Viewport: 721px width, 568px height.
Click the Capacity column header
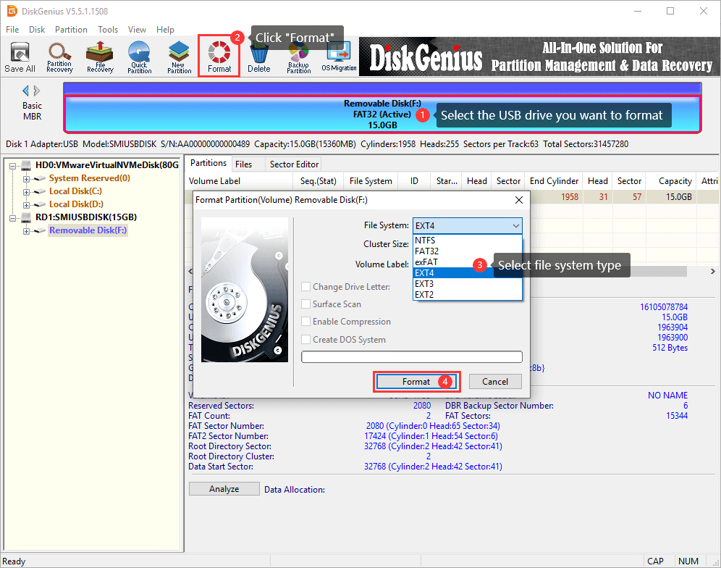tap(672, 181)
